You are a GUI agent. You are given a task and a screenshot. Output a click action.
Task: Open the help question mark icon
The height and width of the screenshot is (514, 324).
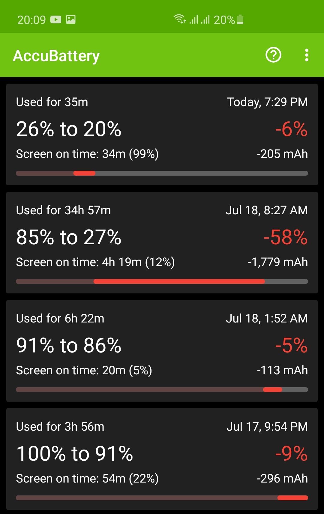(273, 55)
